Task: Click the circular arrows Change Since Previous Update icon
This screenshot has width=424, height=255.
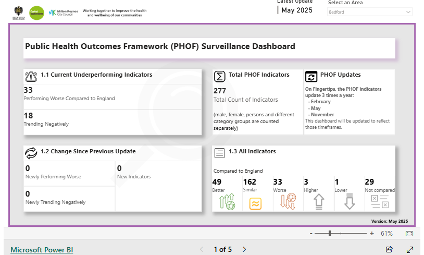Action: tap(31, 153)
